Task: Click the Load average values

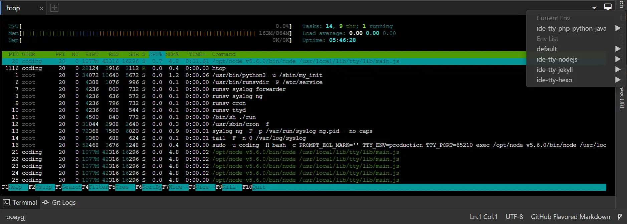Action: 372,33
